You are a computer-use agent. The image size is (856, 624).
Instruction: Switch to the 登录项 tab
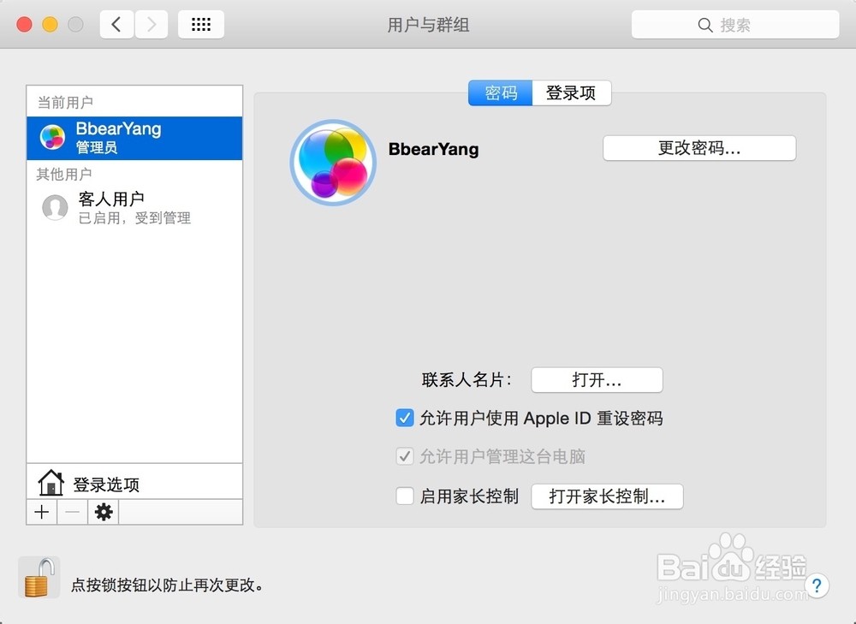click(x=572, y=94)
